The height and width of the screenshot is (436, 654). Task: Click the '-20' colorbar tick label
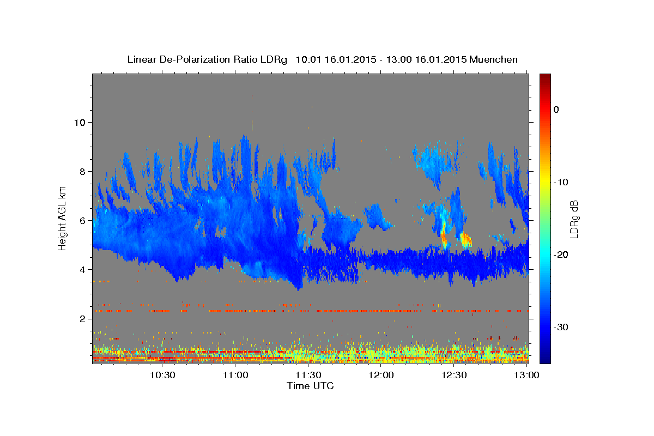tap(561, 255)
